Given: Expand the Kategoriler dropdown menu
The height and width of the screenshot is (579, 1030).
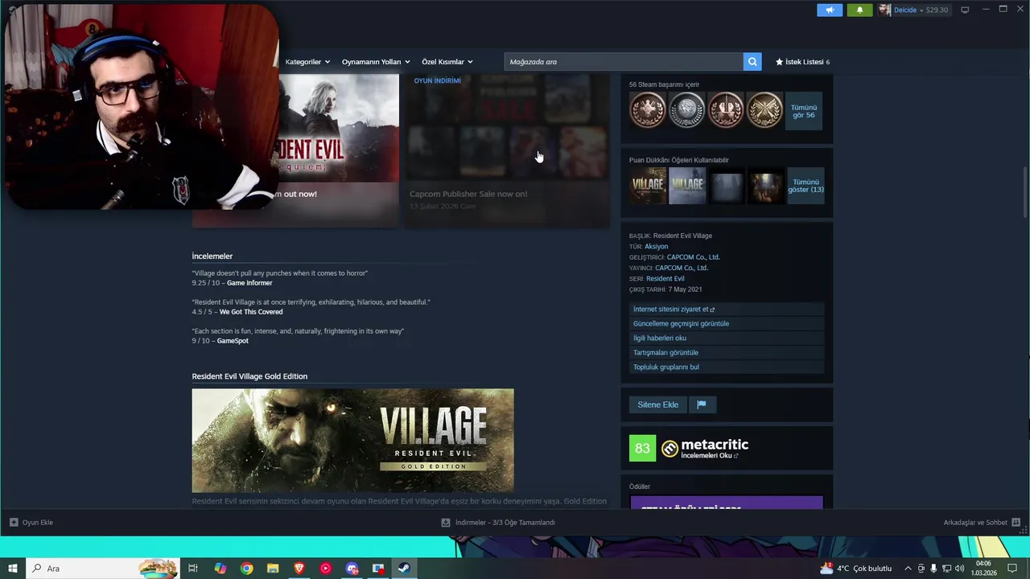Looking at the screenshot, I should coord(307,62).
